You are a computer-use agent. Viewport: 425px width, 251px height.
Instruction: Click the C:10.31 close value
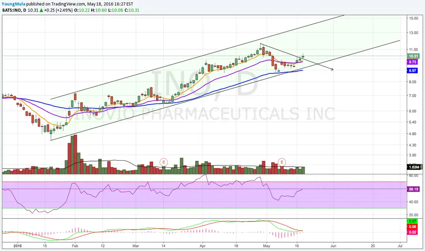click(132, 10)
